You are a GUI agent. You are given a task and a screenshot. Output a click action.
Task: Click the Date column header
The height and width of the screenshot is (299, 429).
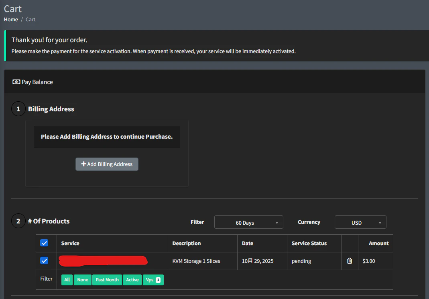pyautogui.click(x=248, y=243)
